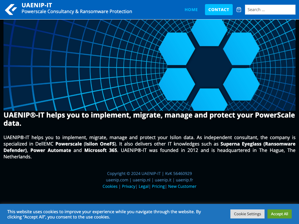Screen dimensions: 299x224
Task: Open the HOME menu item
Action: pos(191,10)
